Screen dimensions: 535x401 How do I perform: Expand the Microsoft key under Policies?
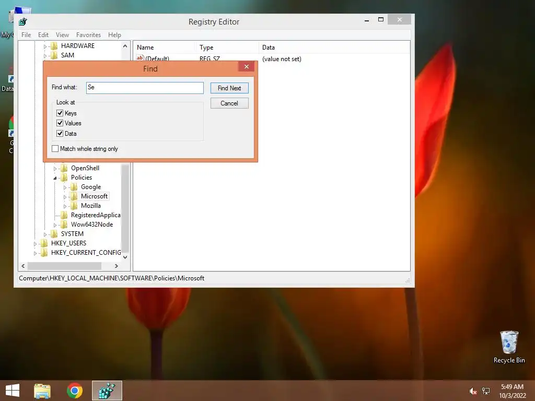point(65,197)
